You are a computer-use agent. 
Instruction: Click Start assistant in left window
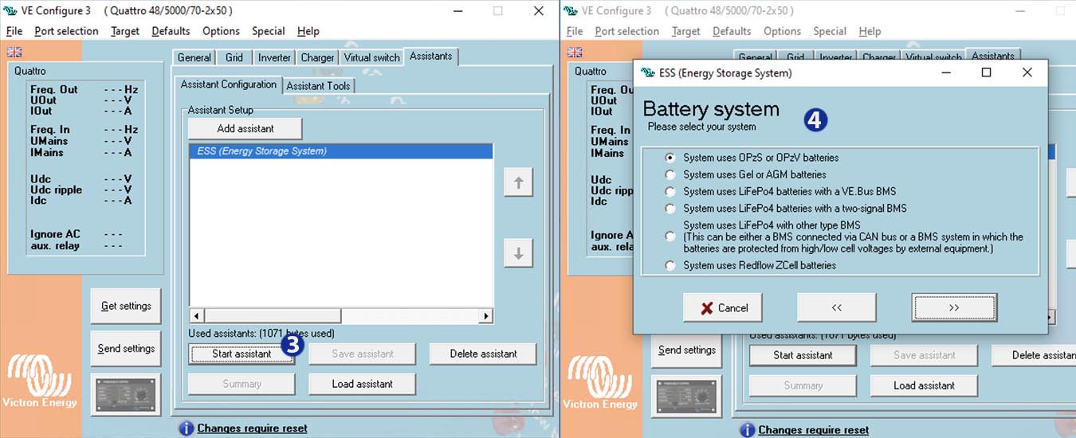(242, 354)
